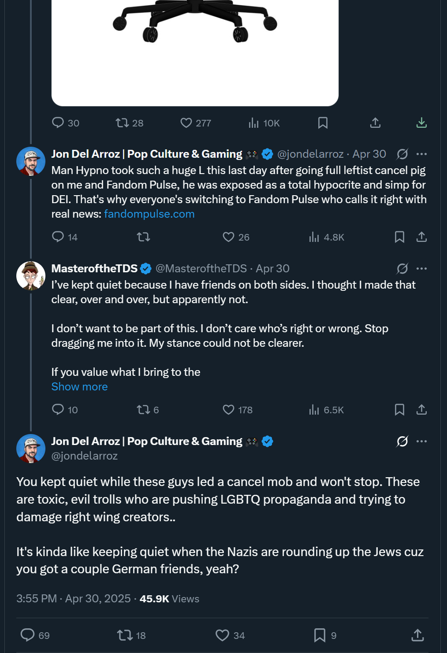Open more menu on Hypno reply tweet
Image resolution: width=447 pixels, height=653 pixels.
point(421,154)
